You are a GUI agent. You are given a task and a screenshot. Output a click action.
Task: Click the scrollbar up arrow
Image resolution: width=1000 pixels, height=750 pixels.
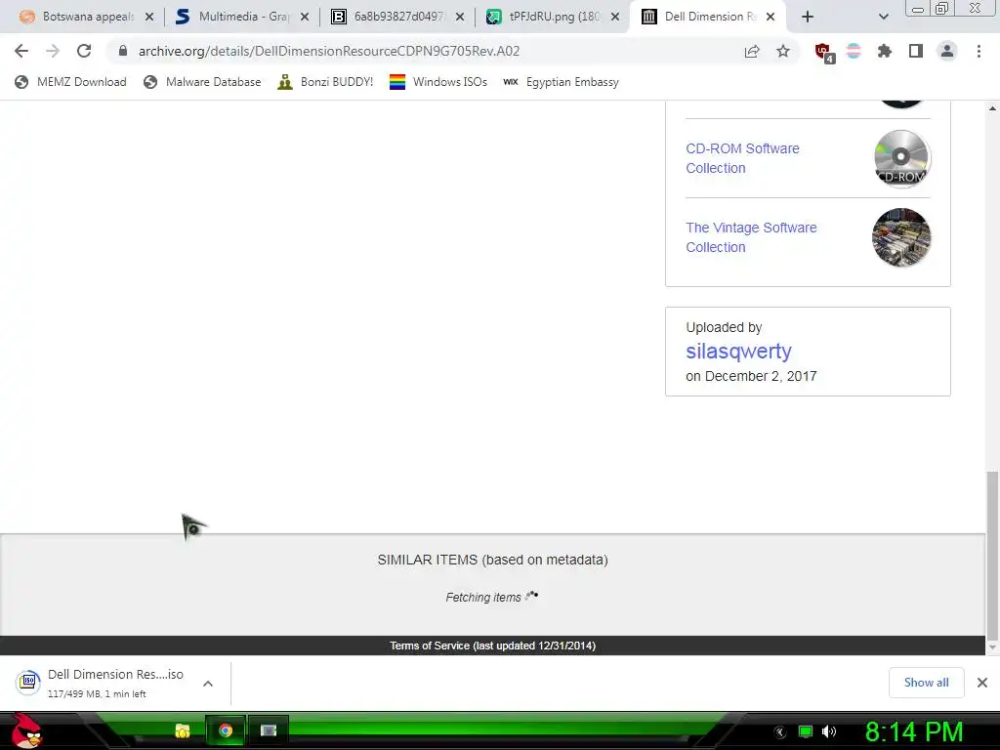tap(992, 108)
